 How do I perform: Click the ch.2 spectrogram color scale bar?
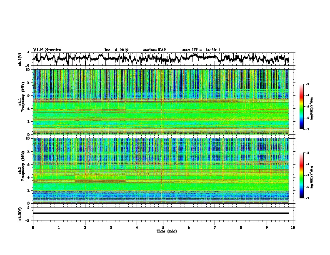click(302, 175)
